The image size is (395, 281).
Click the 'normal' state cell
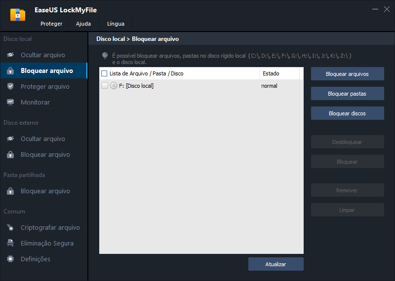point(269,86)
